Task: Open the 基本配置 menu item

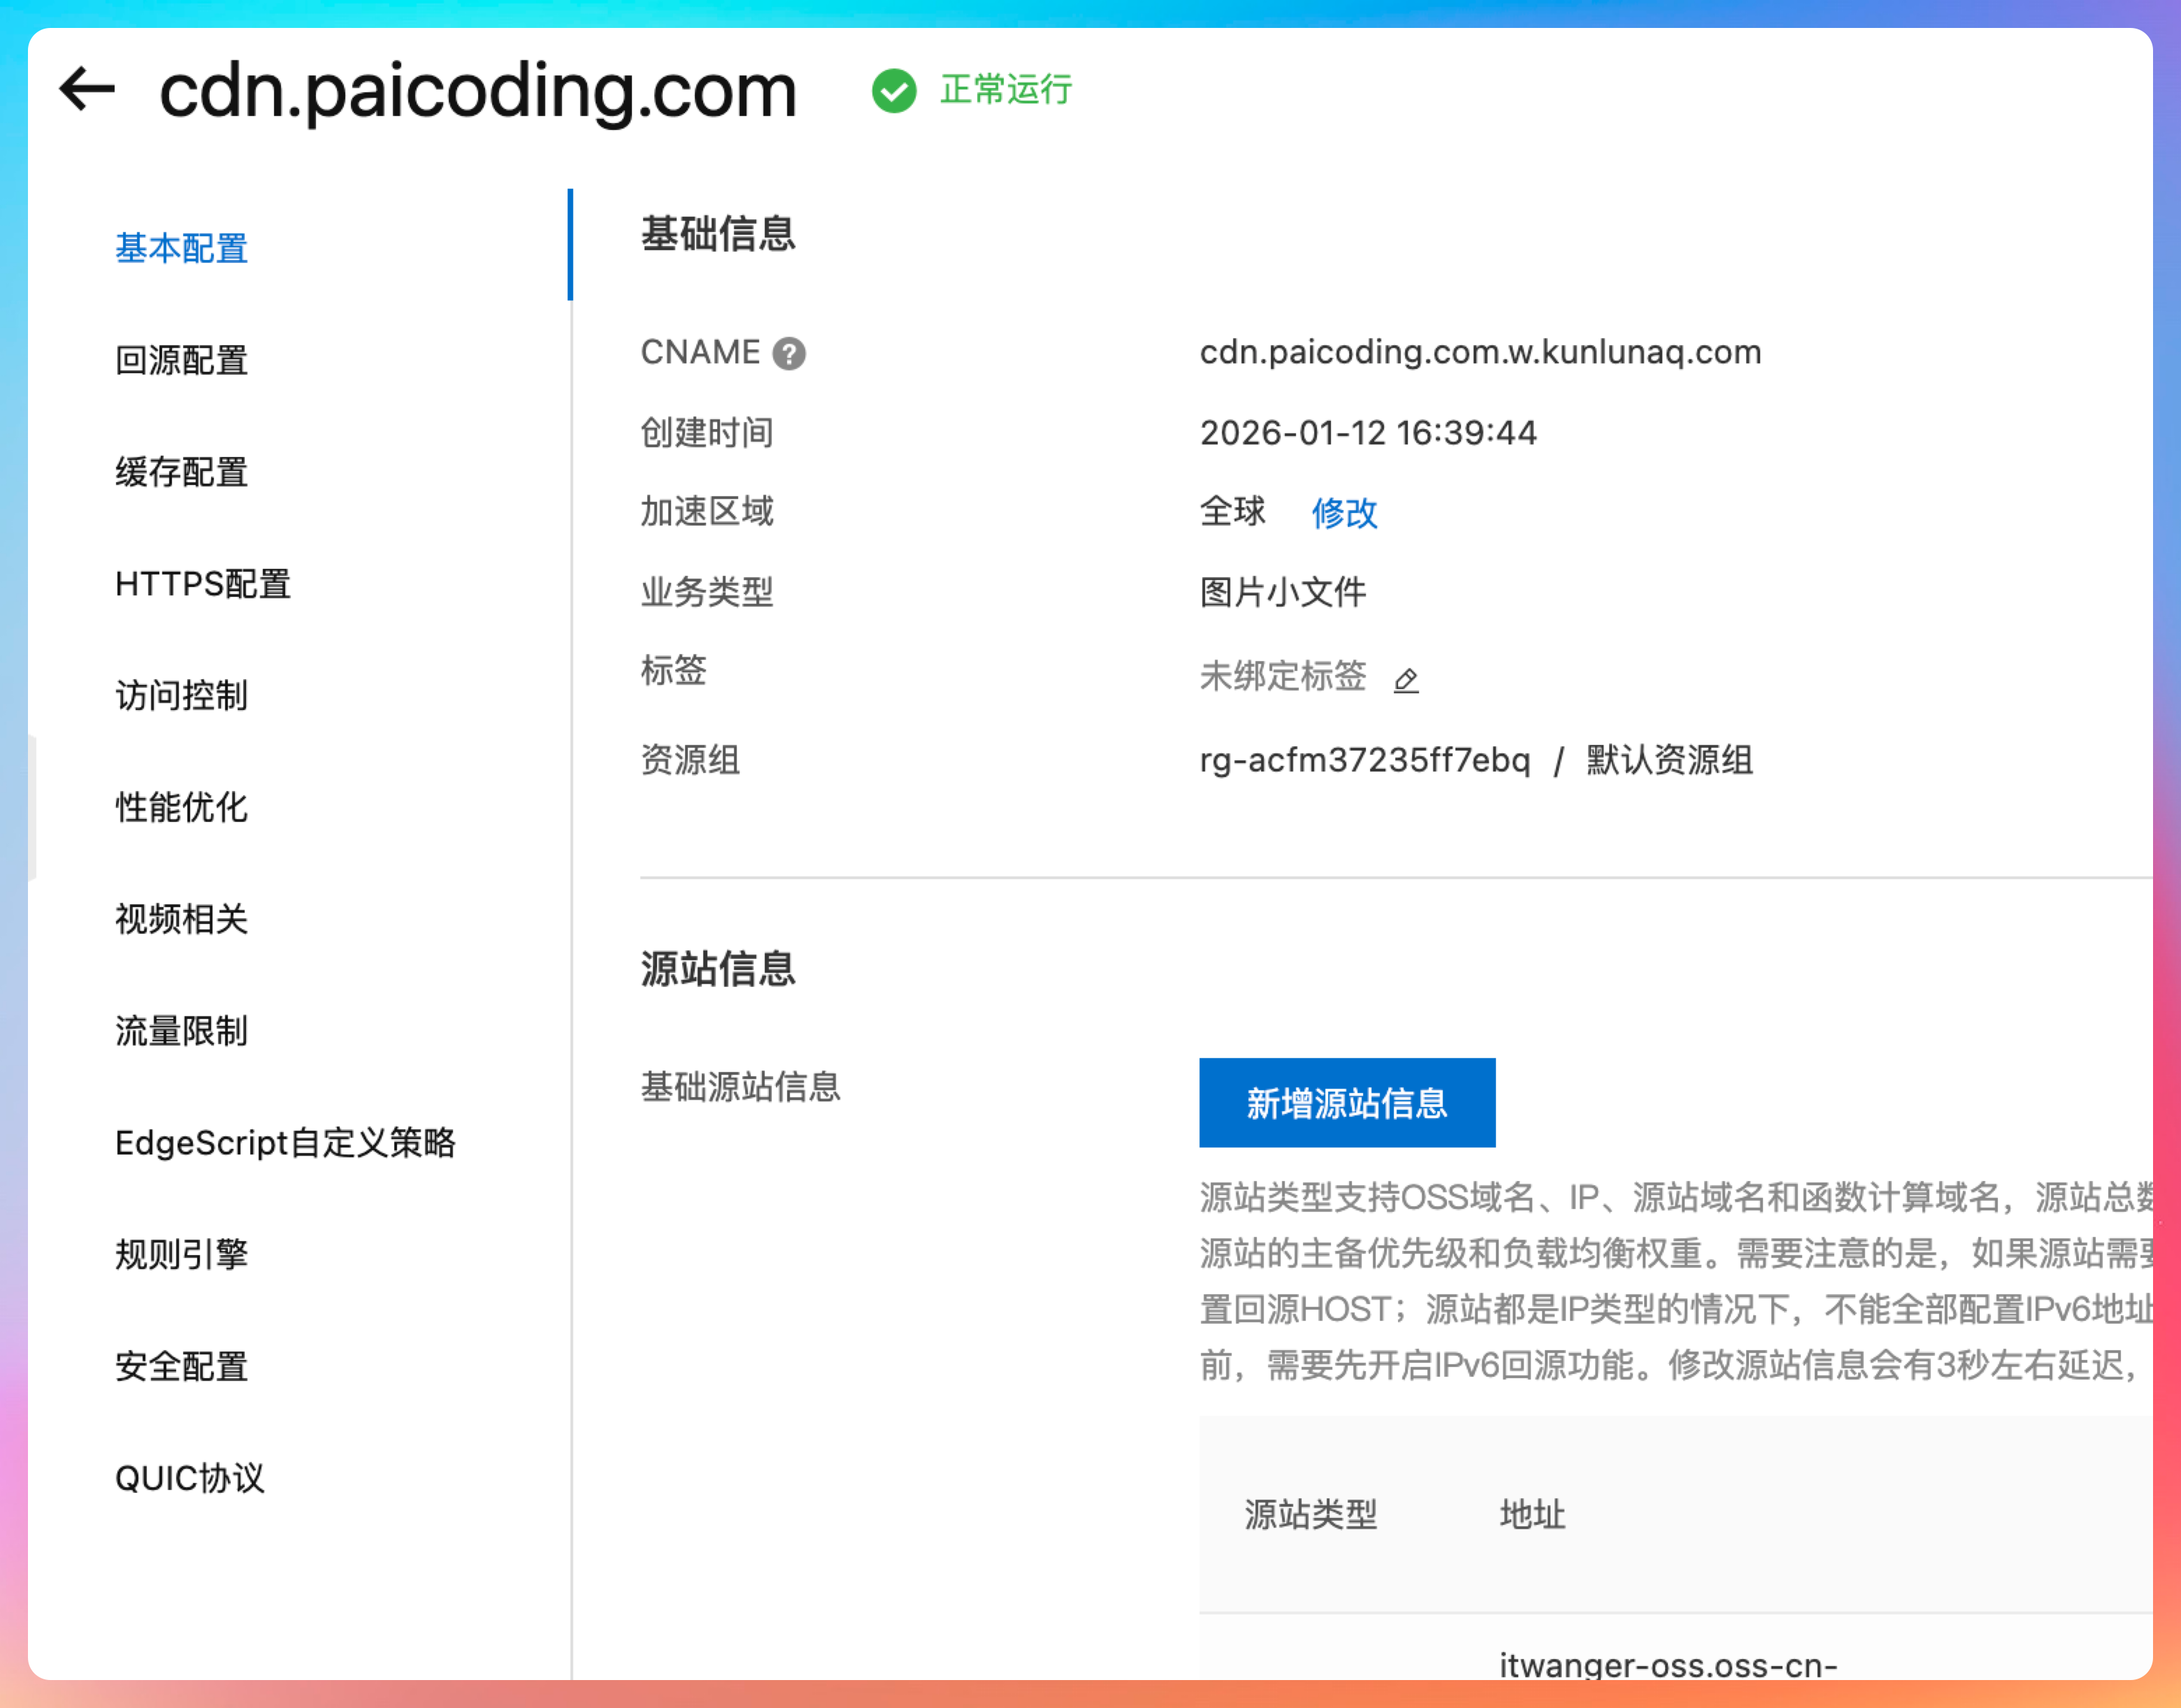Action: [x=181, y=248]
